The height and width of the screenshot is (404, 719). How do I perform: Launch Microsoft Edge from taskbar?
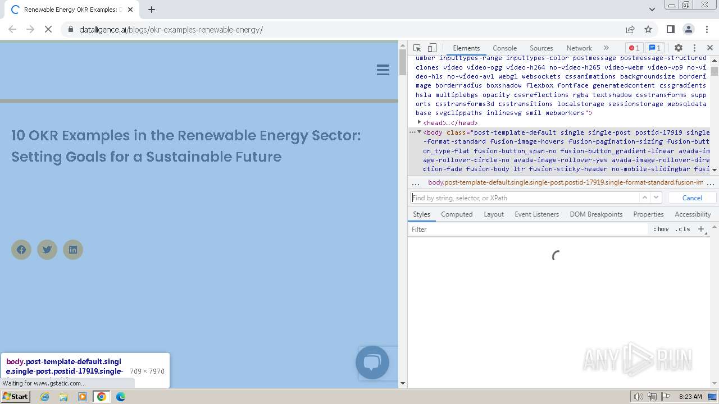pyautogui.click(x=121, y=397)
